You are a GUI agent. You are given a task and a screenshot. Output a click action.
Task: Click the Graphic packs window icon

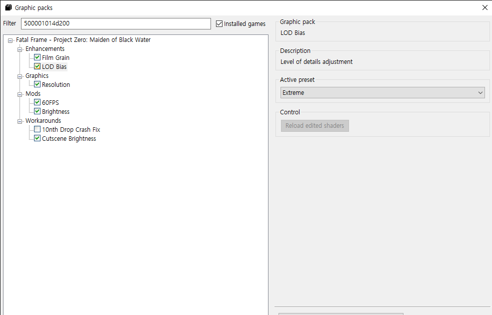[x=8, y=7]
